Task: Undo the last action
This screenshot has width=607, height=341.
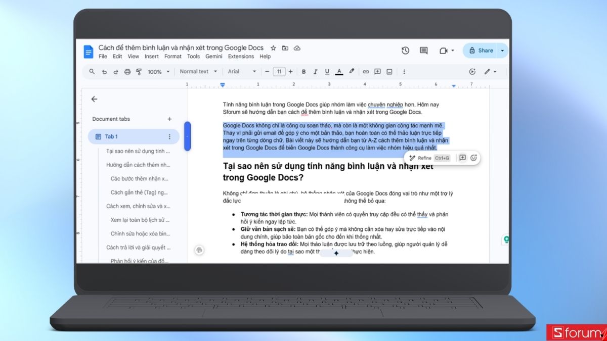Action: point(104,72)
